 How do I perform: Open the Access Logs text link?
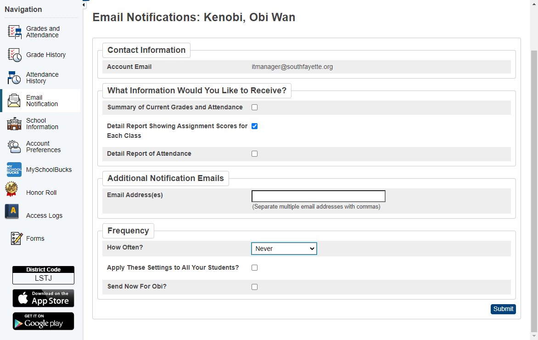click(44, 215)
